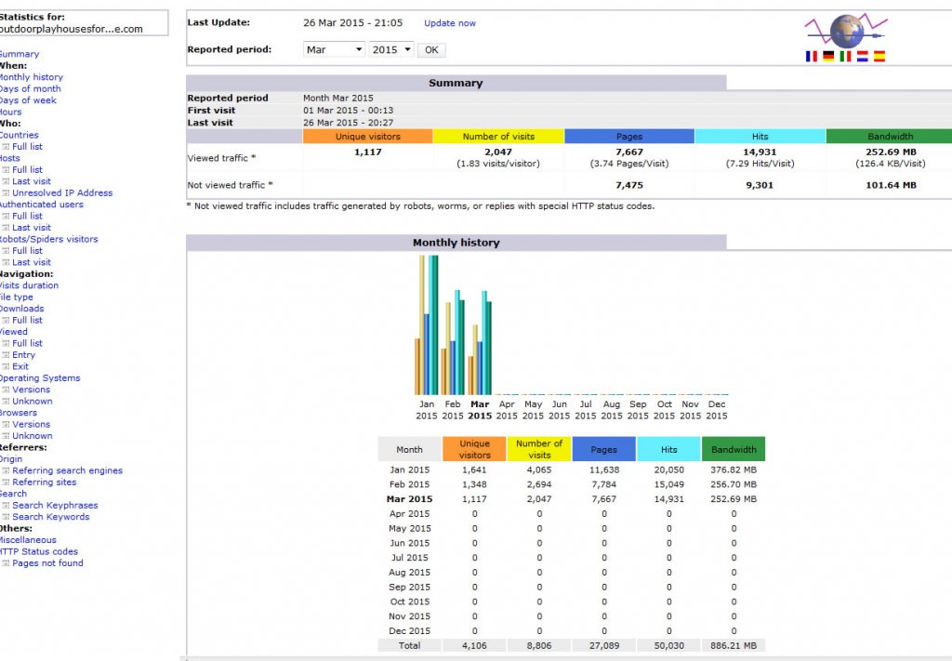Select the Italian flag language icon
The height and width of the screenshot is (661, 952).
pyautogui.click(x=845, y=57)
